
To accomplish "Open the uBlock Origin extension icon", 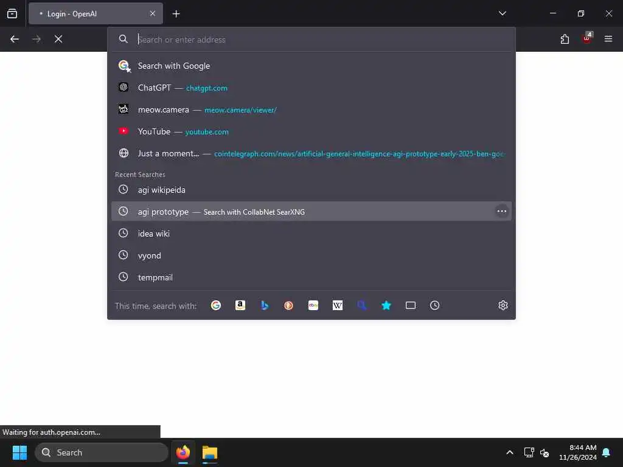I will tap(587, 38).
